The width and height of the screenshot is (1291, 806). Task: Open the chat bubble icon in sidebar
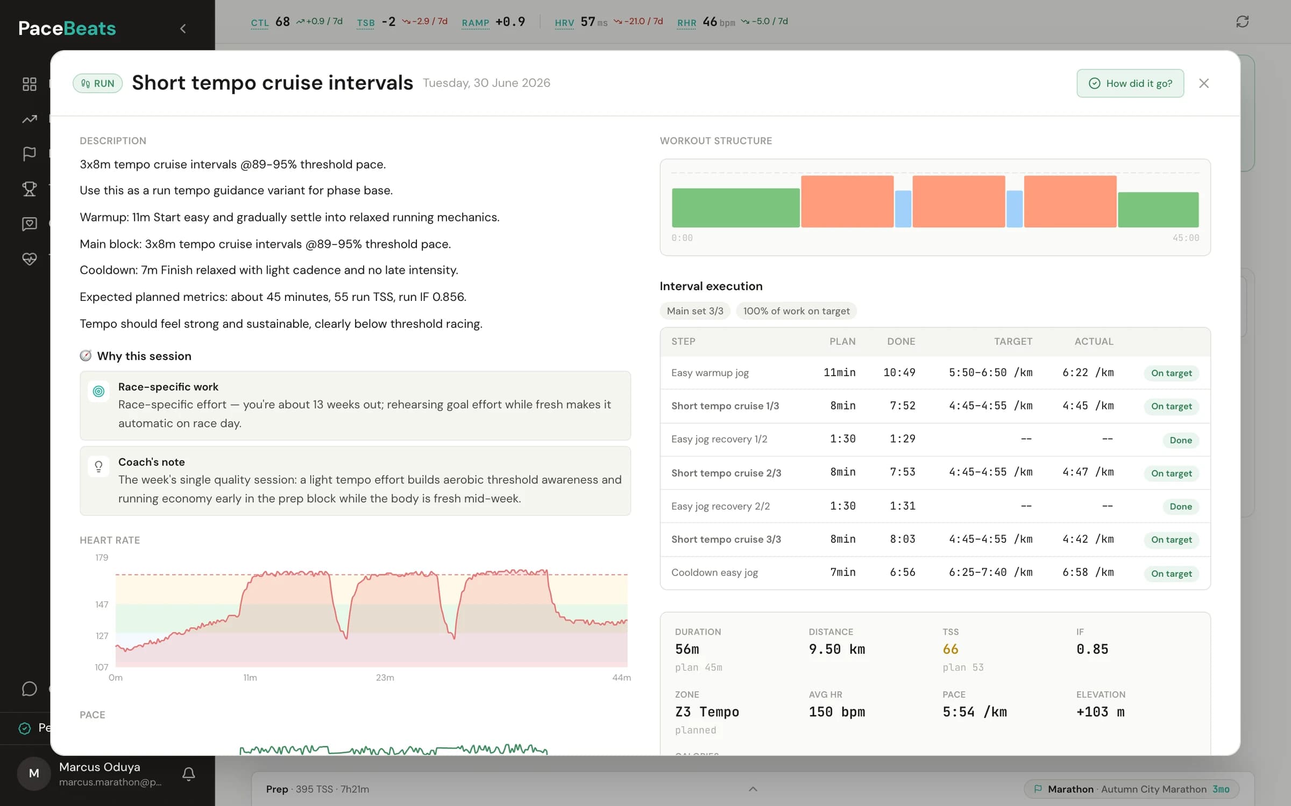[30, 688]
